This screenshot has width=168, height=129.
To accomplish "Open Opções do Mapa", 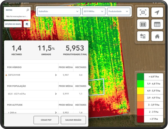I will pos(13,24).
